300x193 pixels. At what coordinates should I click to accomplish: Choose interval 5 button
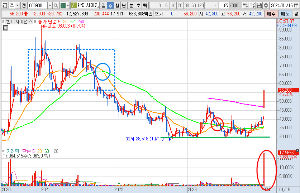point(166,5)
